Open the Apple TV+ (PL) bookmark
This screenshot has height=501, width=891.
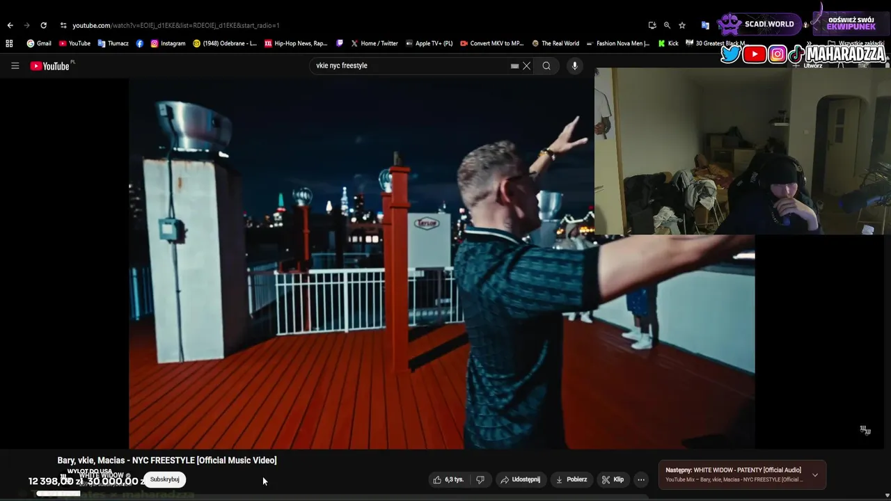pyautogui.click(x=429, y=43)
